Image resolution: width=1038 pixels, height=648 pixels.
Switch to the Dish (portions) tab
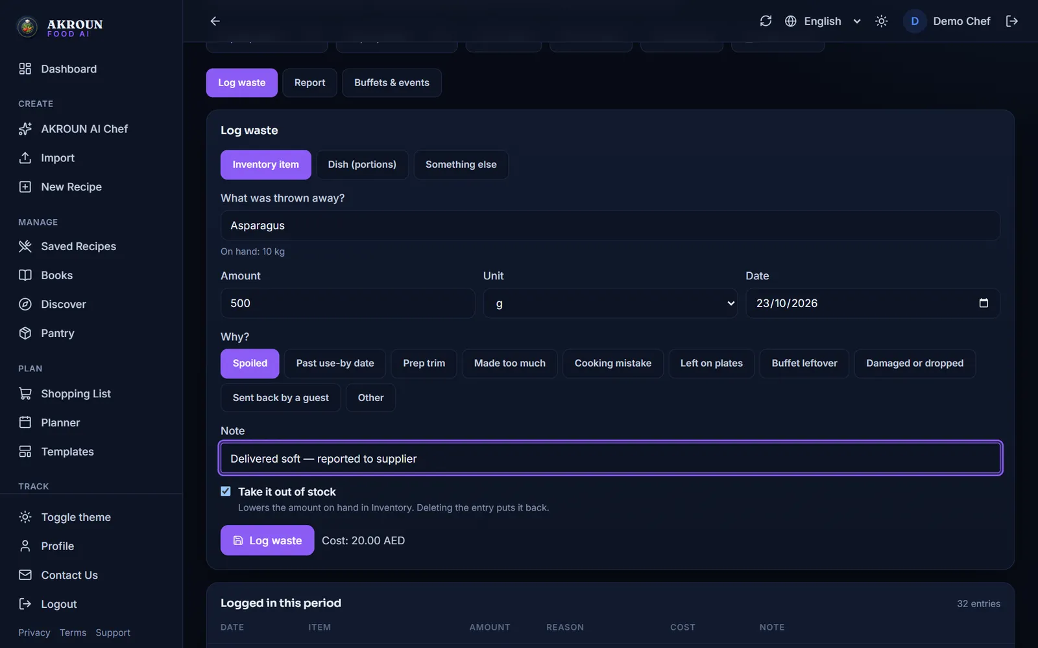(x=362, y=165)
